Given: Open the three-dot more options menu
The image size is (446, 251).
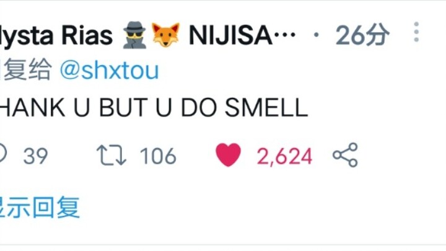Looking at the screenshot, I should tap(416, 32).
